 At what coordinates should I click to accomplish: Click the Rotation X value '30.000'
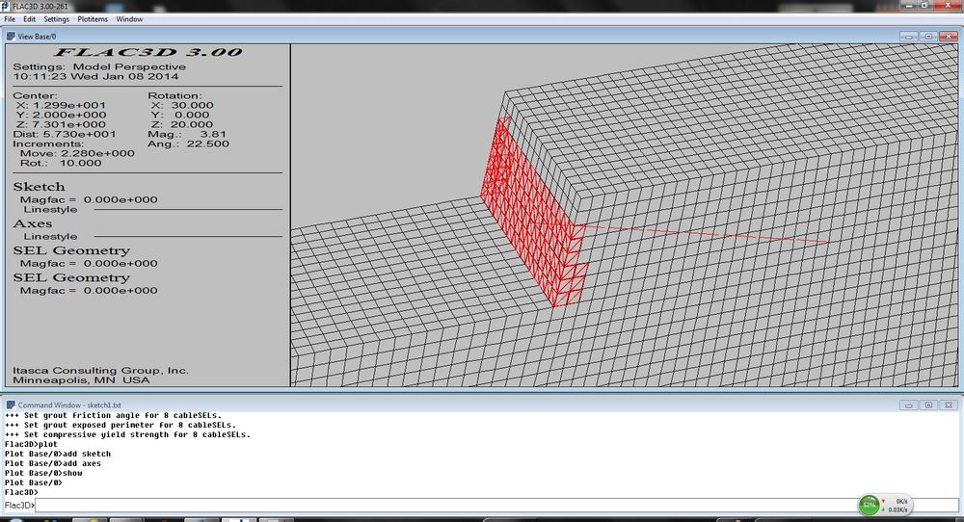click(192, 105)
